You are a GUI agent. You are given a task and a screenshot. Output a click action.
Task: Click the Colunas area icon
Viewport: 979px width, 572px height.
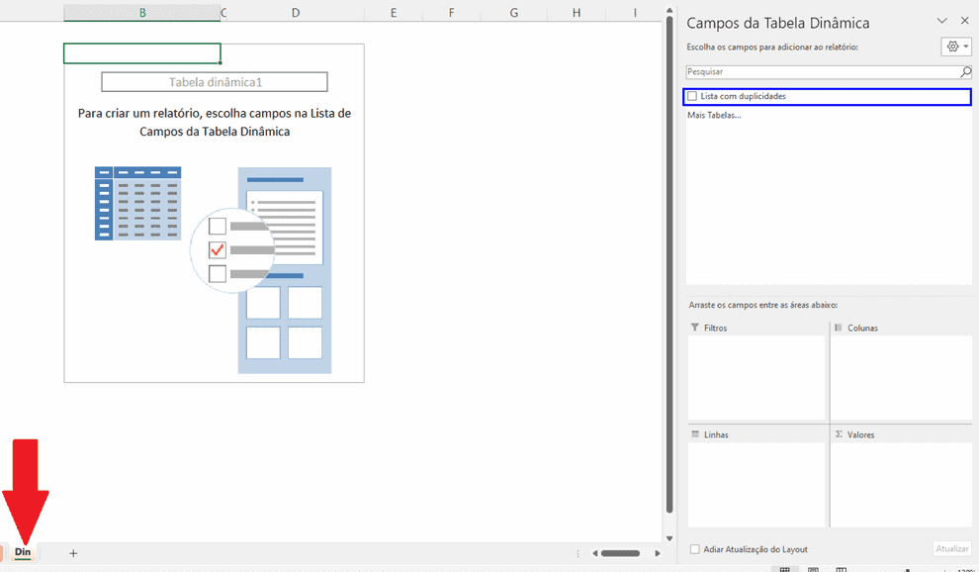pyautogui.click(x=839, y=328)
